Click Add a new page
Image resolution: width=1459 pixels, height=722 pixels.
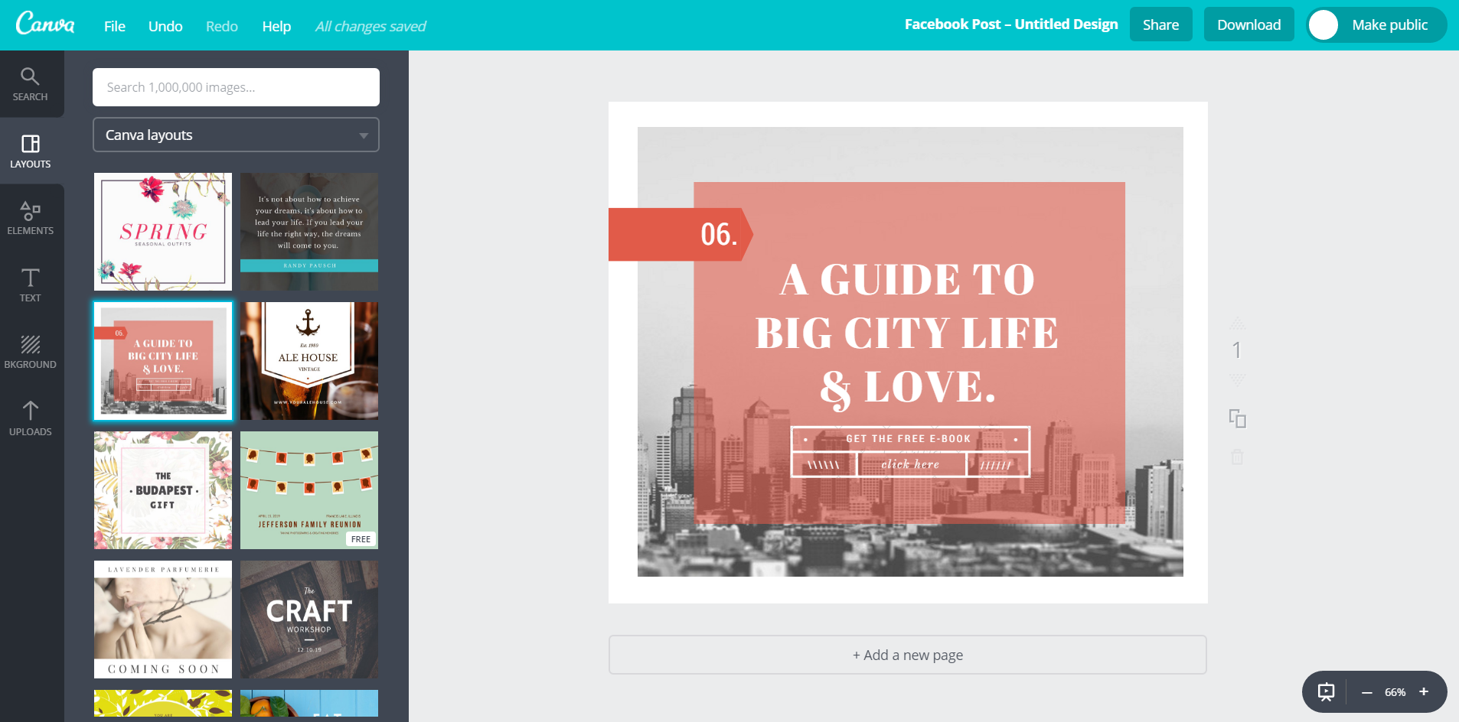[x=906, y=655]
